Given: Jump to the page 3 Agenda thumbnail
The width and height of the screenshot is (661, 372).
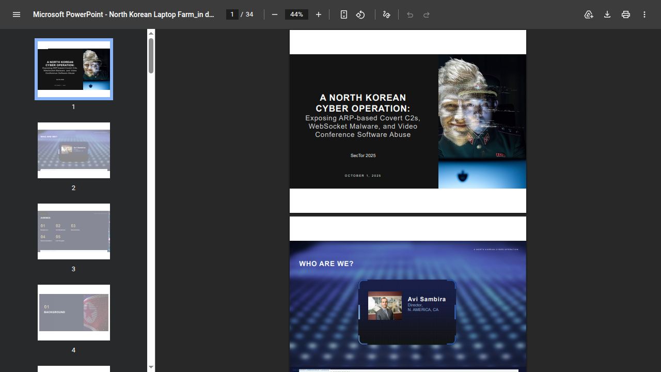Looking at the screenshot, I should (x=74, y=231).
